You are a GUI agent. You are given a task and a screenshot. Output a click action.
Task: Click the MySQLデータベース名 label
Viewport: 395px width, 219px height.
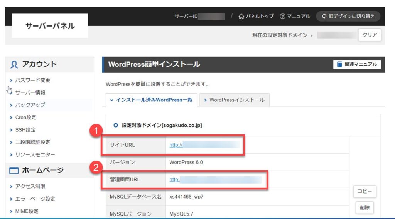click(135, 197)
